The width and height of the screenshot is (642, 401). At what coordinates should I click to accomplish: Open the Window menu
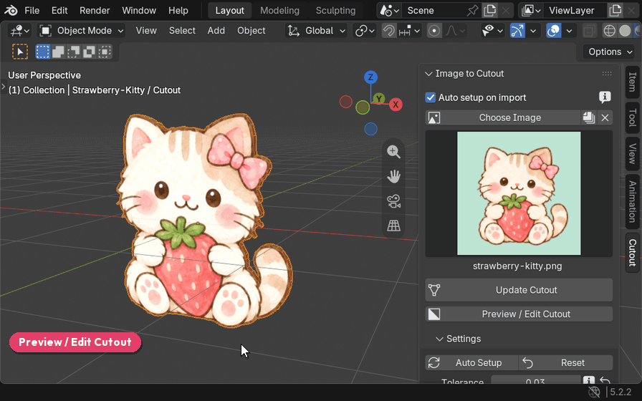tap(139, 11)
